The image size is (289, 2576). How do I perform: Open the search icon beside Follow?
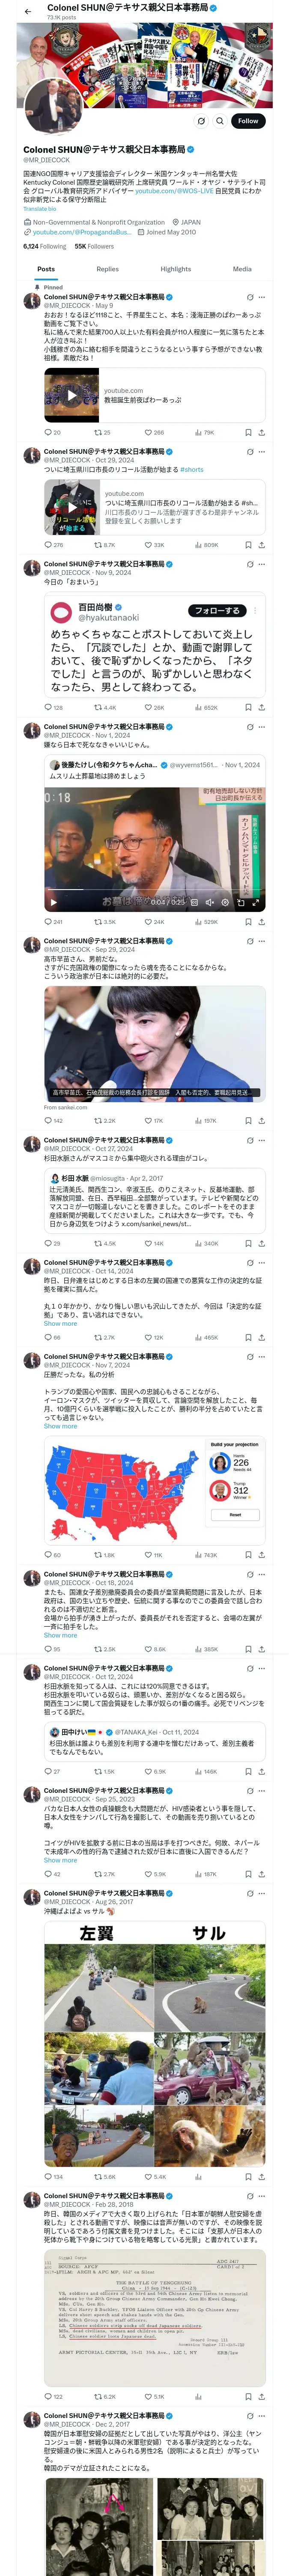220,121
